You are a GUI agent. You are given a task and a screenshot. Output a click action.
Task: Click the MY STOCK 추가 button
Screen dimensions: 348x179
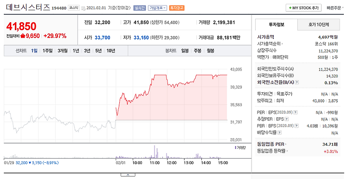pos(303,8)
